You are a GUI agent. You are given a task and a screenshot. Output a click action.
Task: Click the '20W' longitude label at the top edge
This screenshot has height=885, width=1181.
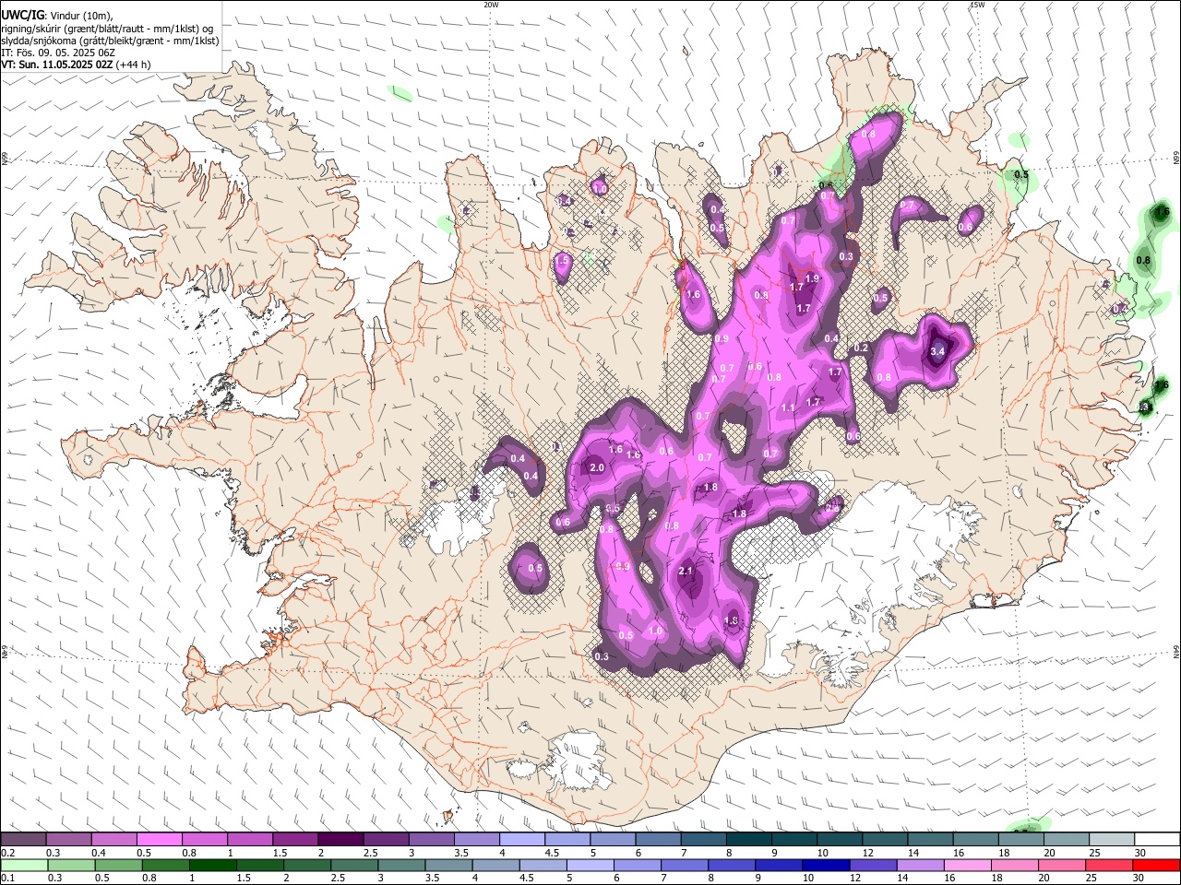(x=491, y=5)
